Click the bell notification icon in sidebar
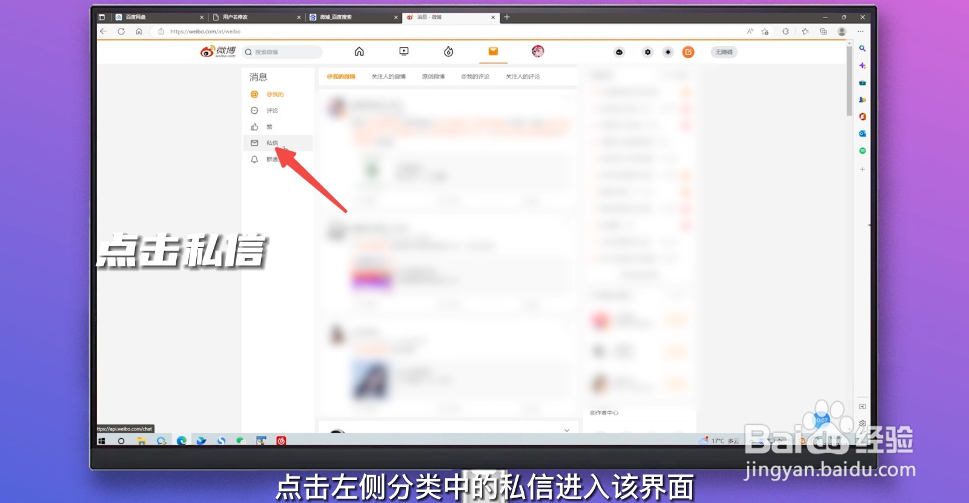The height and width of the screenshot is (503, 969). 254,159
